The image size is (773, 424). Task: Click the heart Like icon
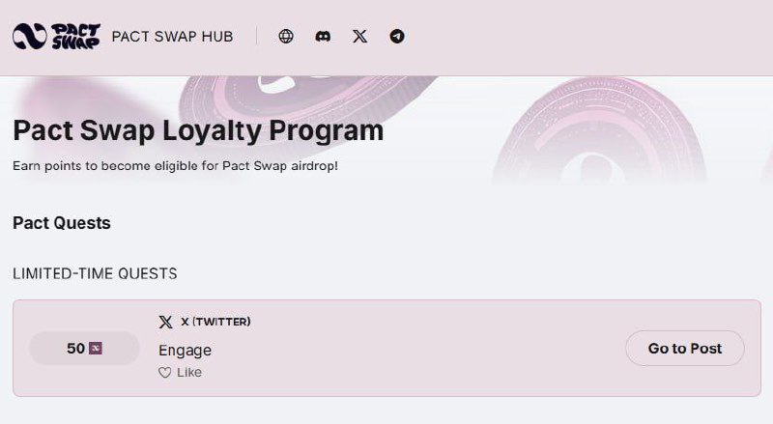(x=164, y=373)
